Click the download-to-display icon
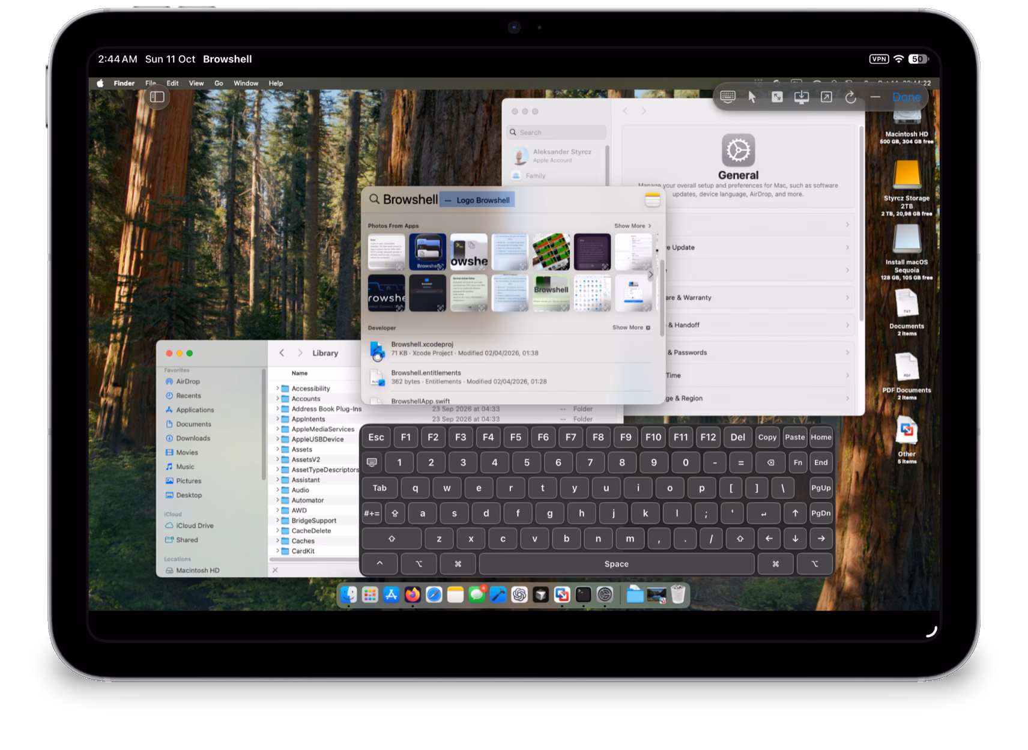Screen dimensions: 1028x750 point(802,97)
